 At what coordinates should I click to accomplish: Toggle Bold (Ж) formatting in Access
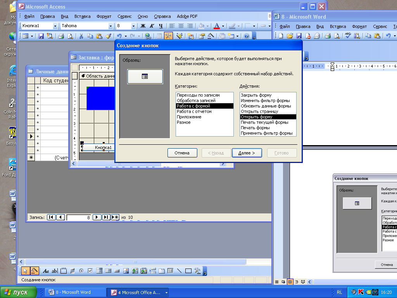point(143,26)
